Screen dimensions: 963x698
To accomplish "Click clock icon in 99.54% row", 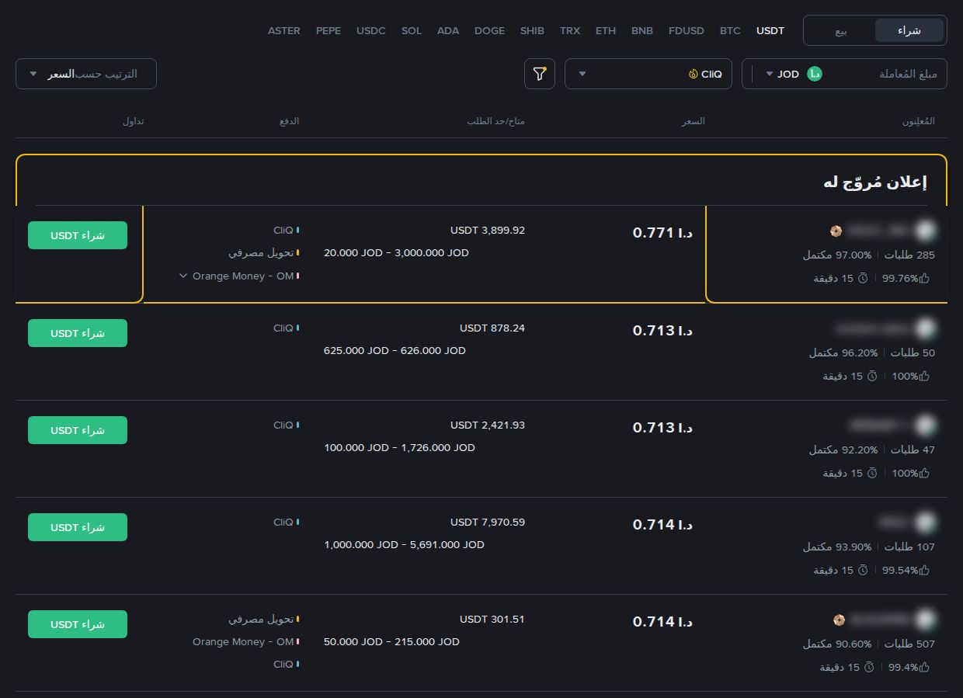I will (862, 570).
